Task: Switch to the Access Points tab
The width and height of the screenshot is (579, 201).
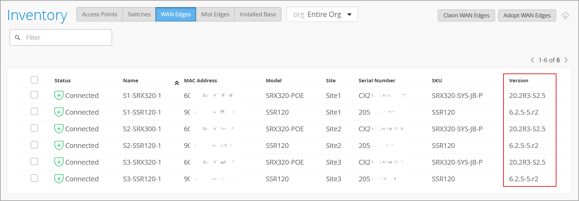Action: point(99,14)
